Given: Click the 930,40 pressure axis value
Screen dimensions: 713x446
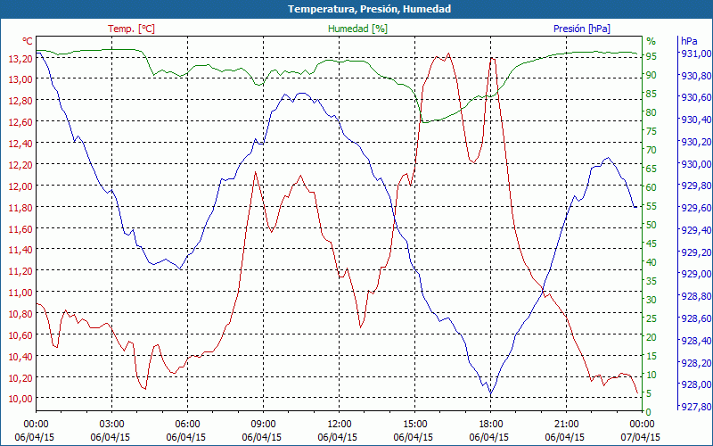Looking at the screenshot, I should click(x=695, y=120).
